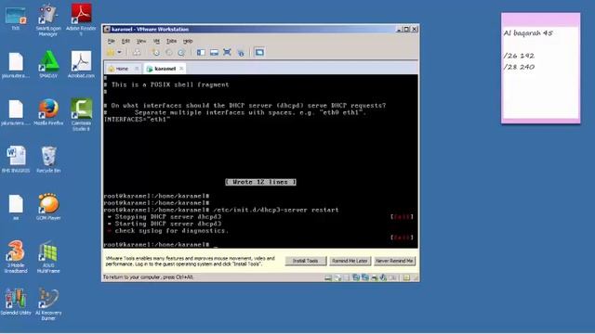This screenshot has width=595, height=334.
Task: Open the Camtasia Studio 8 desktop icon
Action: pyautogui.click(x=81, y=115)
